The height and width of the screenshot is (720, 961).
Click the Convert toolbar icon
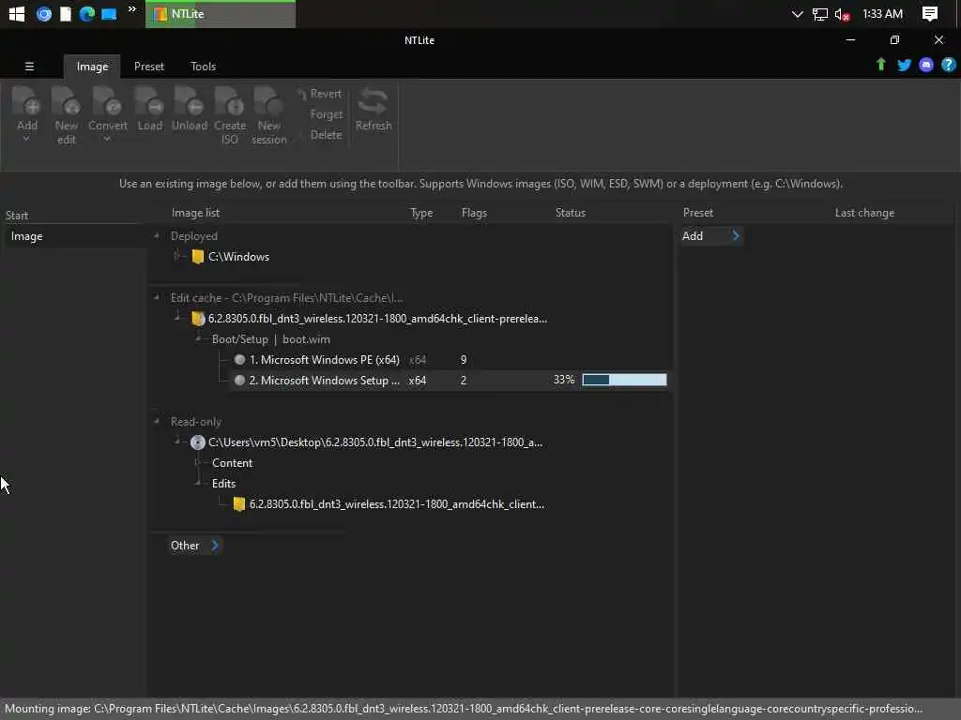pos(107,101)
